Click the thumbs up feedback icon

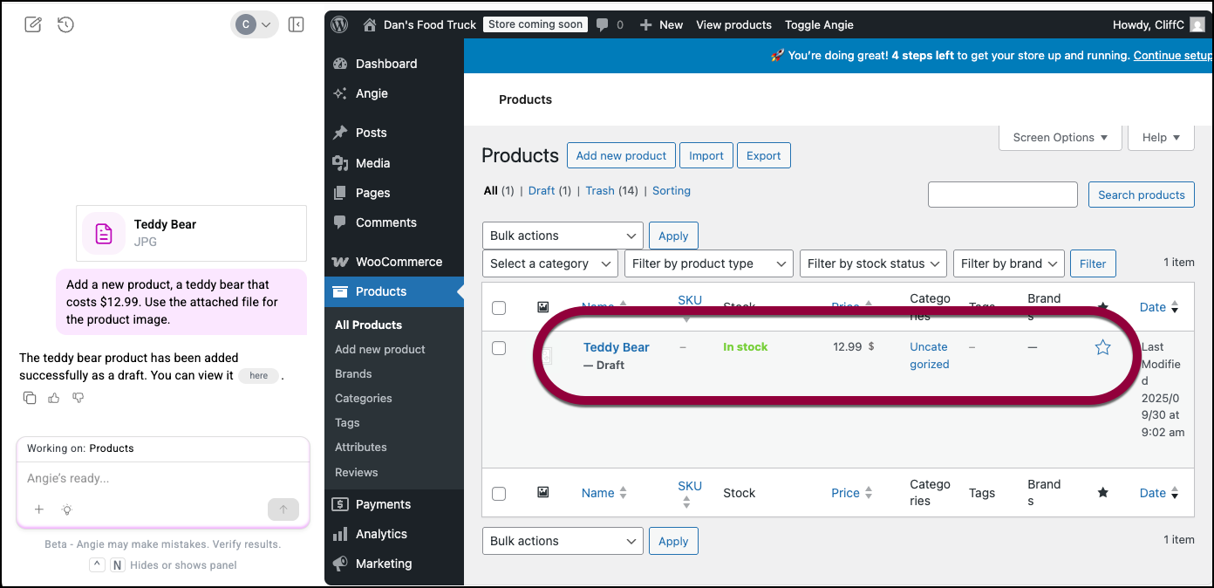pyautogui.click(x=54, y=398)
